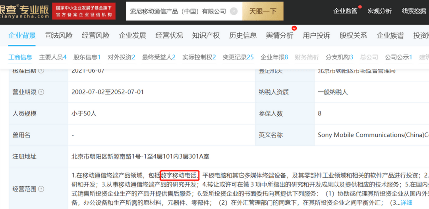
Task: Switch to the 企业背景 tab
Action: 22,36
